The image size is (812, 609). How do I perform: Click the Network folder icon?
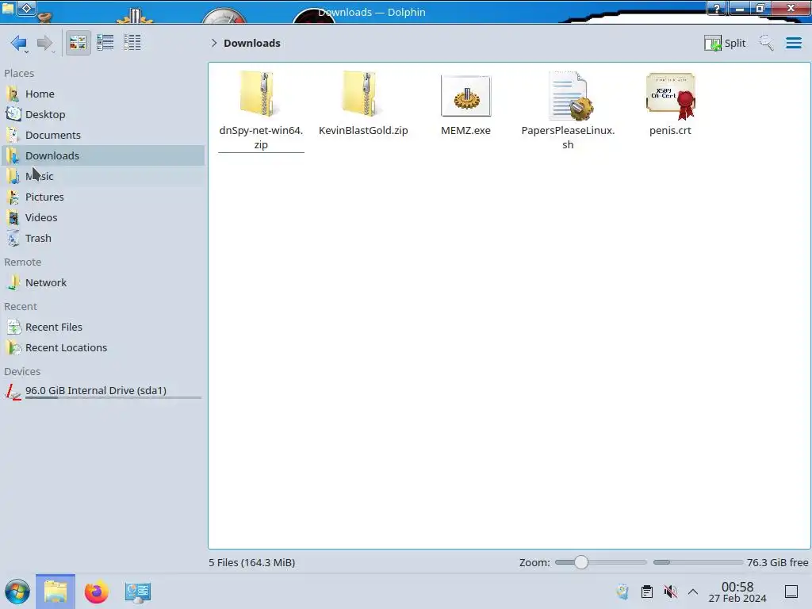pyautogui.click(x=13, y=283)
